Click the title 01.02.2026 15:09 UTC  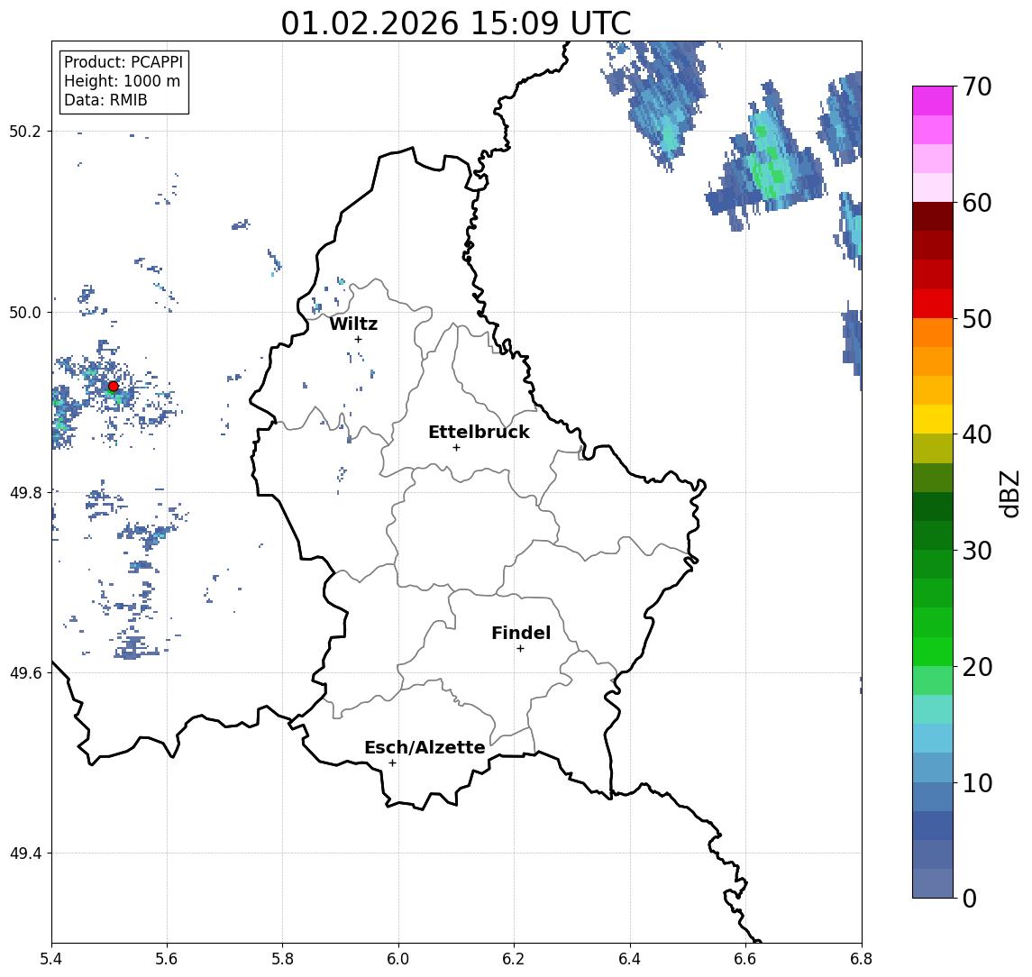pyautogui.click(x=456, y=23)
